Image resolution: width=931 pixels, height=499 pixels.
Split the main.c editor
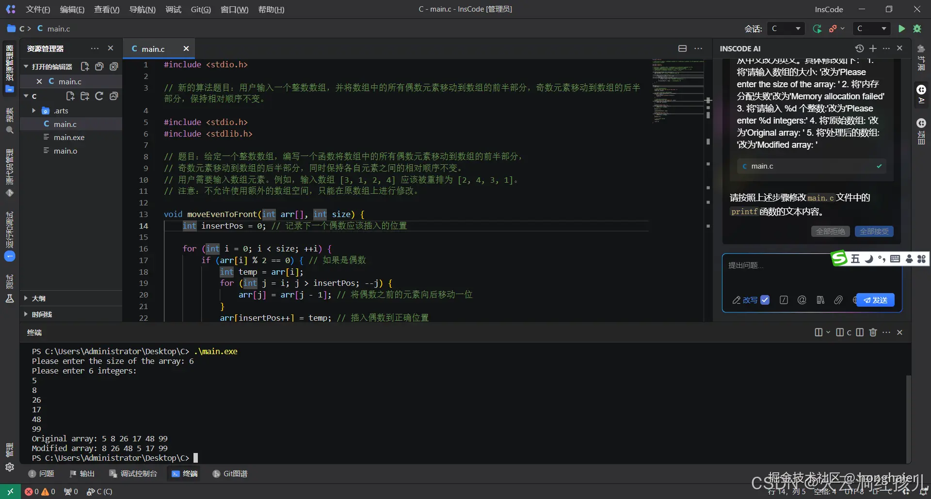[x=682, y=48]
